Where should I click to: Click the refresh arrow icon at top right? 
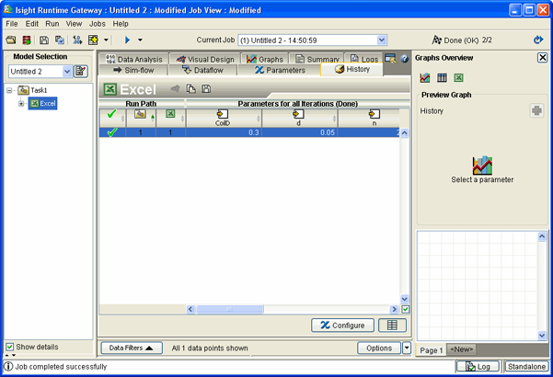[x=538, y=40]
